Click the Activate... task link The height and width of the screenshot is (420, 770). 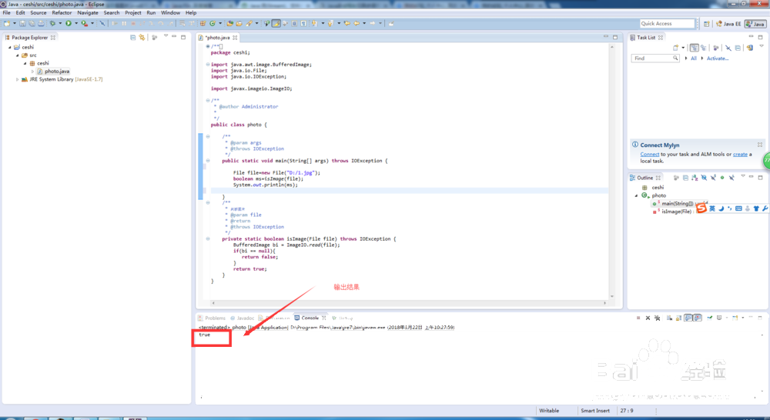pos(718,58)
